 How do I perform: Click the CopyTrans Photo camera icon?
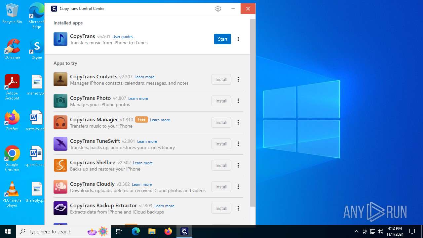pyautogui.click(x=60, y=101)
